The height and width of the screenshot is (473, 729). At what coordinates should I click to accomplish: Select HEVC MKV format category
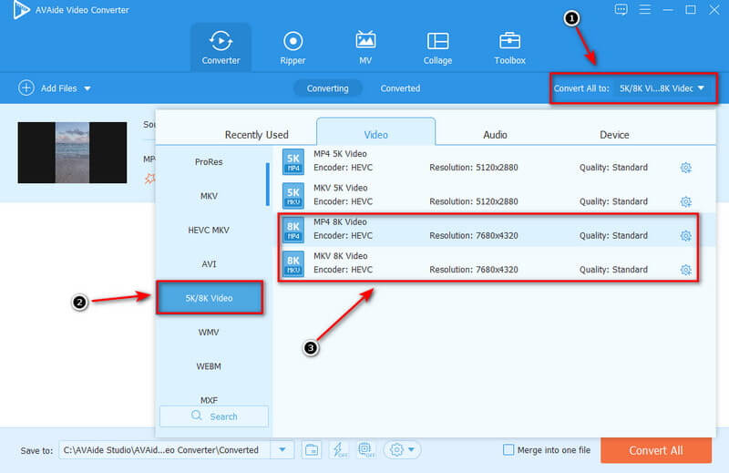coord(209,230)
